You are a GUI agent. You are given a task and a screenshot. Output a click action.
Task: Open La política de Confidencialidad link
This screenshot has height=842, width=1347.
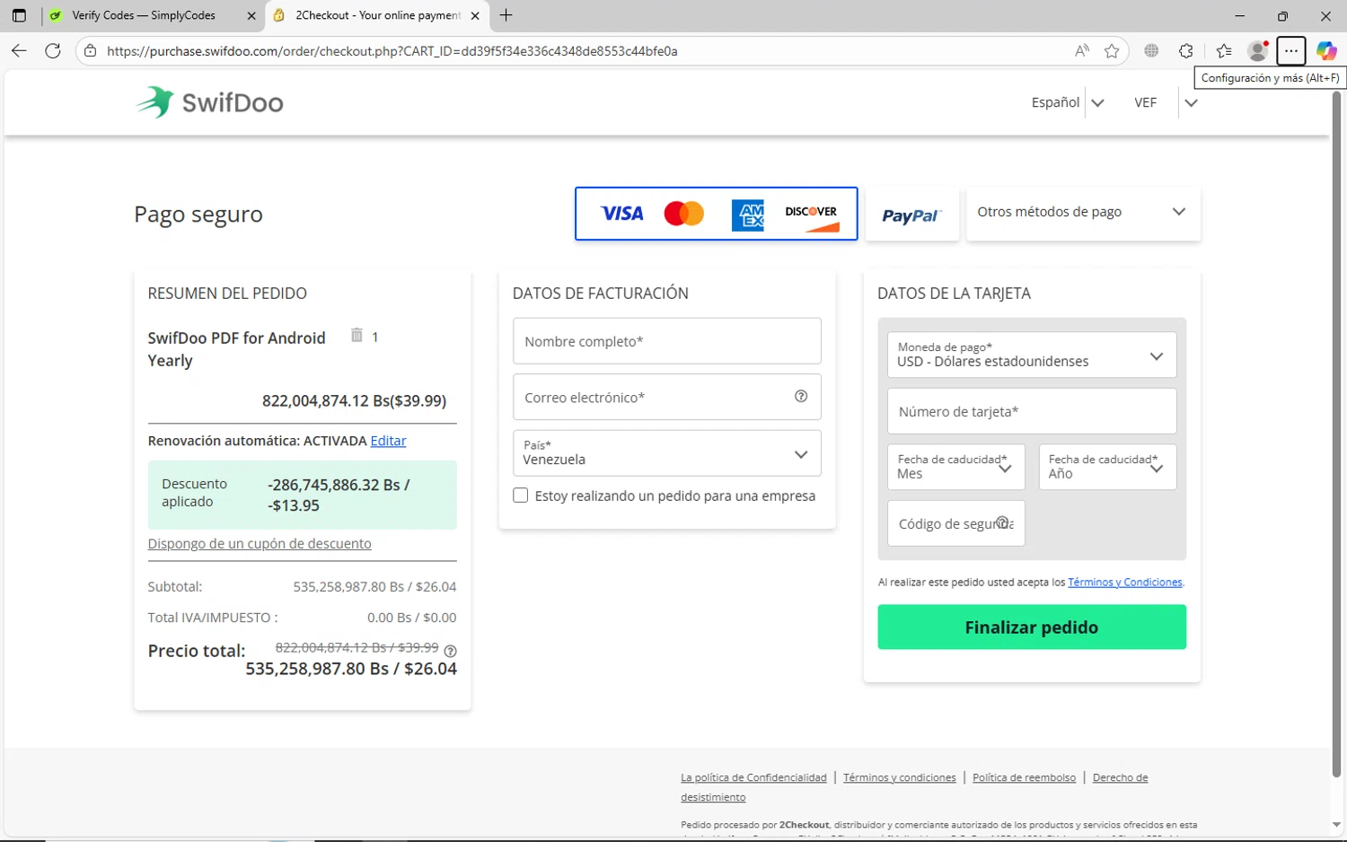[753, 777]
